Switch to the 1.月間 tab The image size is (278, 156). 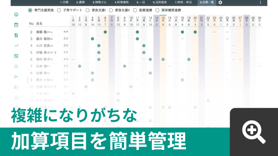(64, 2)
